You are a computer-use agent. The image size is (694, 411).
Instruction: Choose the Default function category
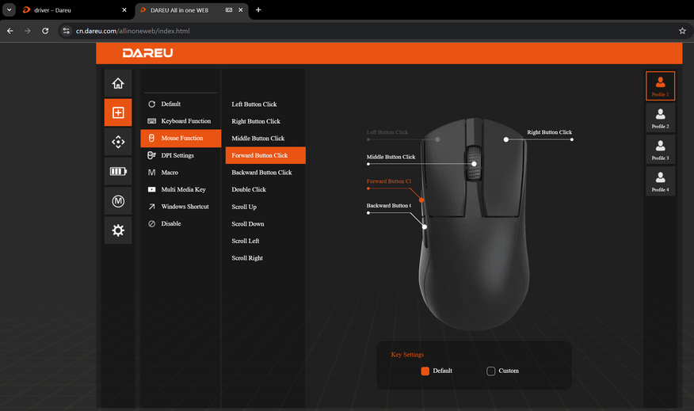pos(181,104)
